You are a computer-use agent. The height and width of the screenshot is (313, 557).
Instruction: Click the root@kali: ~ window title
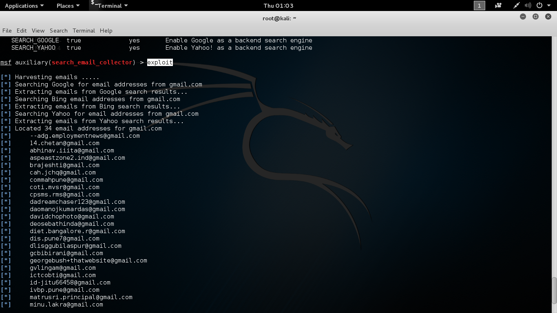(279, 18)
